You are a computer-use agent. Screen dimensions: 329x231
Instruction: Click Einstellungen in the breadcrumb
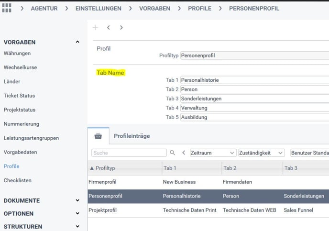tap(98, 8)
